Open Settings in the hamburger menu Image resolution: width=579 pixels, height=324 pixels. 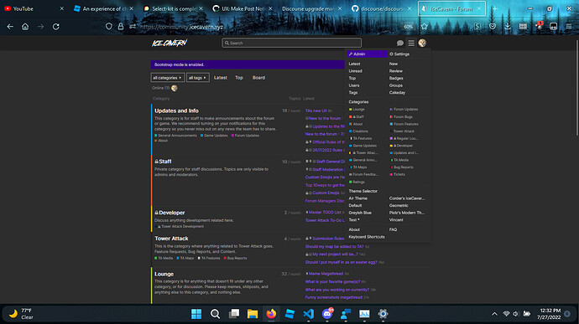click(399, 54)
